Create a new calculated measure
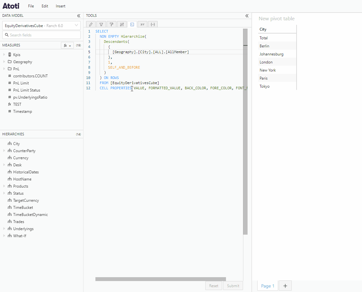This screenshot has height=292, width=362. [x=67, y=45]
